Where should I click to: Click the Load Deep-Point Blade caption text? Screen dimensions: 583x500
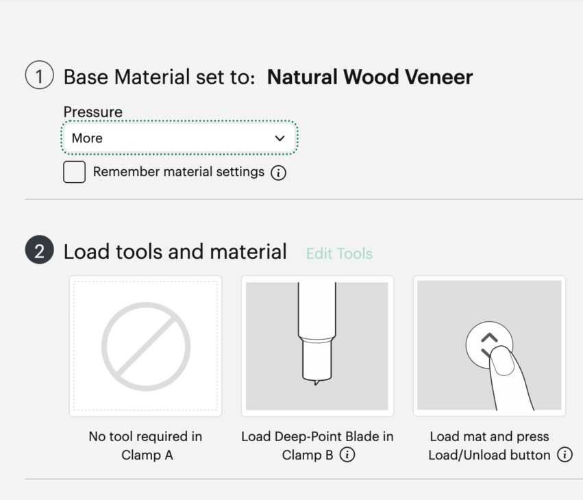(x=317, y=437)
